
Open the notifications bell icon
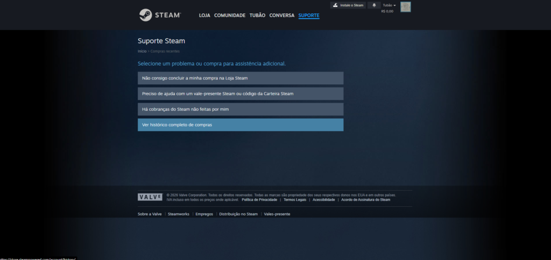[374, 5]
